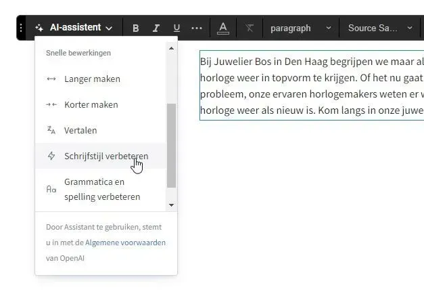Select Schrijfstijl verbeteren option

coord(101,156)
